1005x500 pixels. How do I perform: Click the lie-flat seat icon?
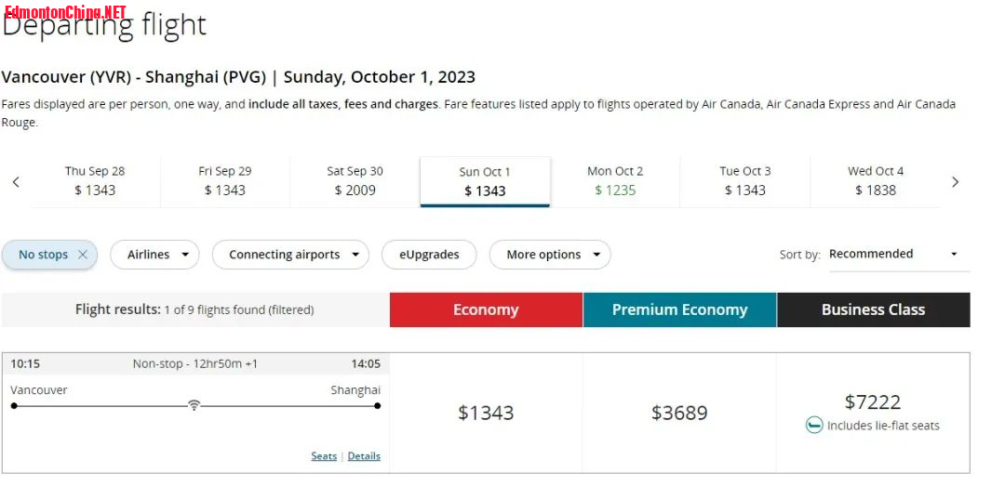coord(814,425)
